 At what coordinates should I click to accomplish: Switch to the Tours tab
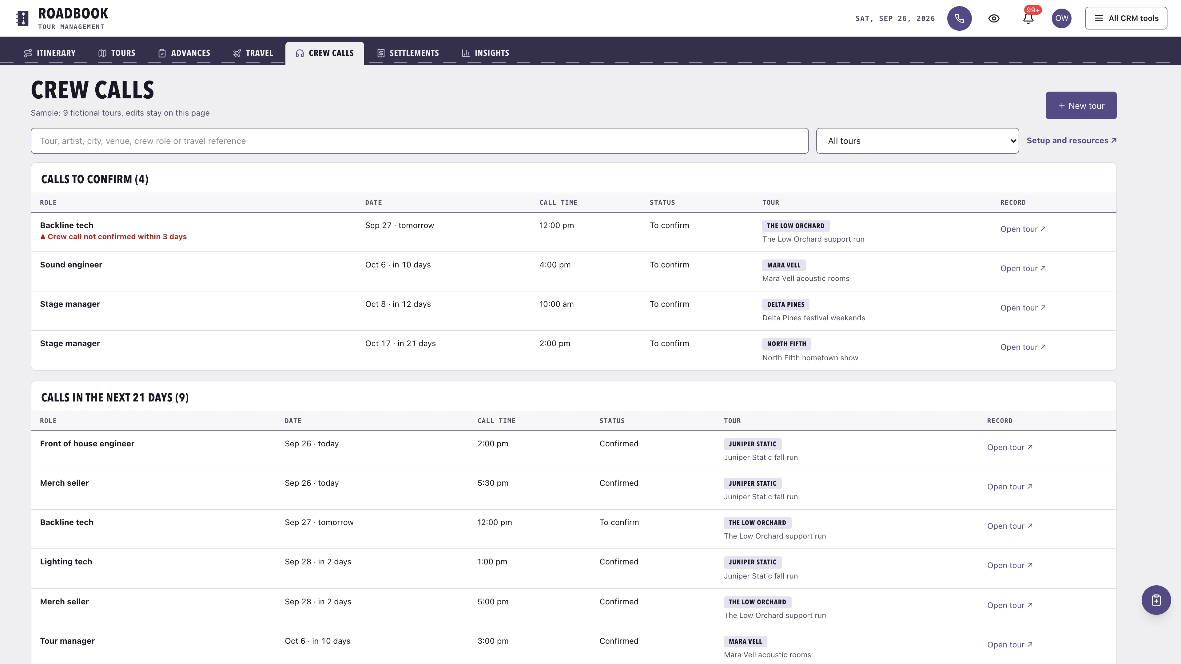[117, 53]
